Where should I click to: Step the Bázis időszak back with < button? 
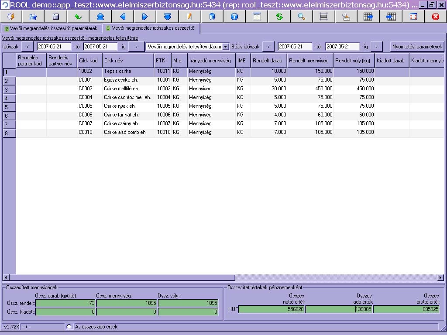[268, 47]
